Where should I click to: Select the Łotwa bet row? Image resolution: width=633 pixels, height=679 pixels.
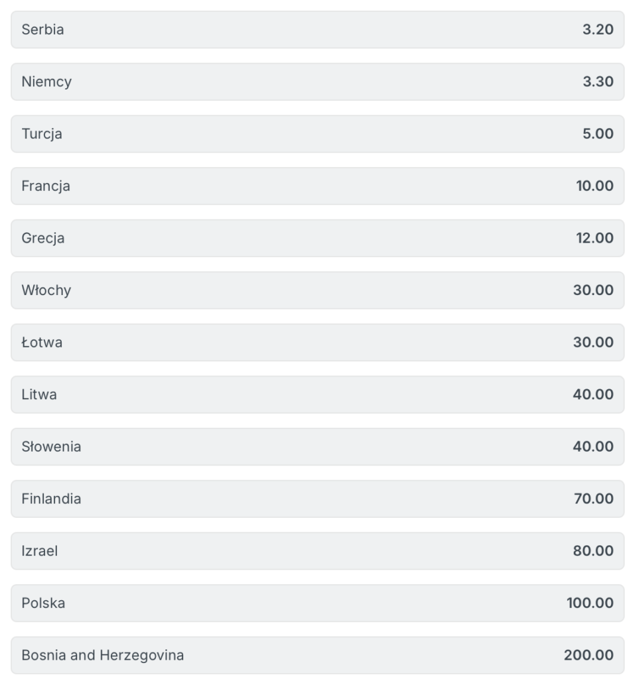(317, 342)
